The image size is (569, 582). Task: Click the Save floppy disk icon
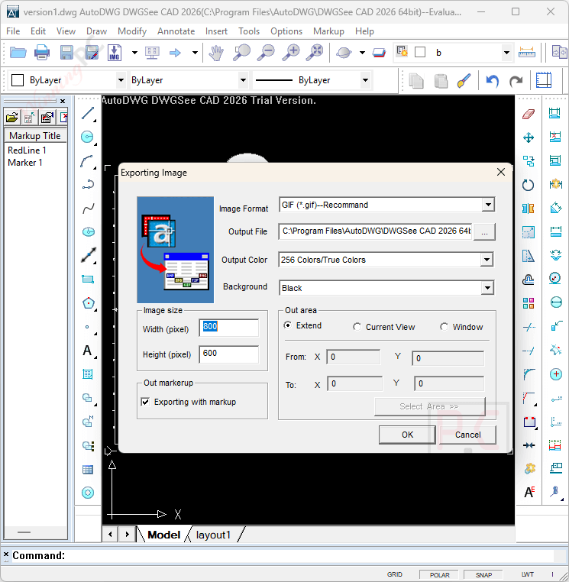(x=66, y=53)
